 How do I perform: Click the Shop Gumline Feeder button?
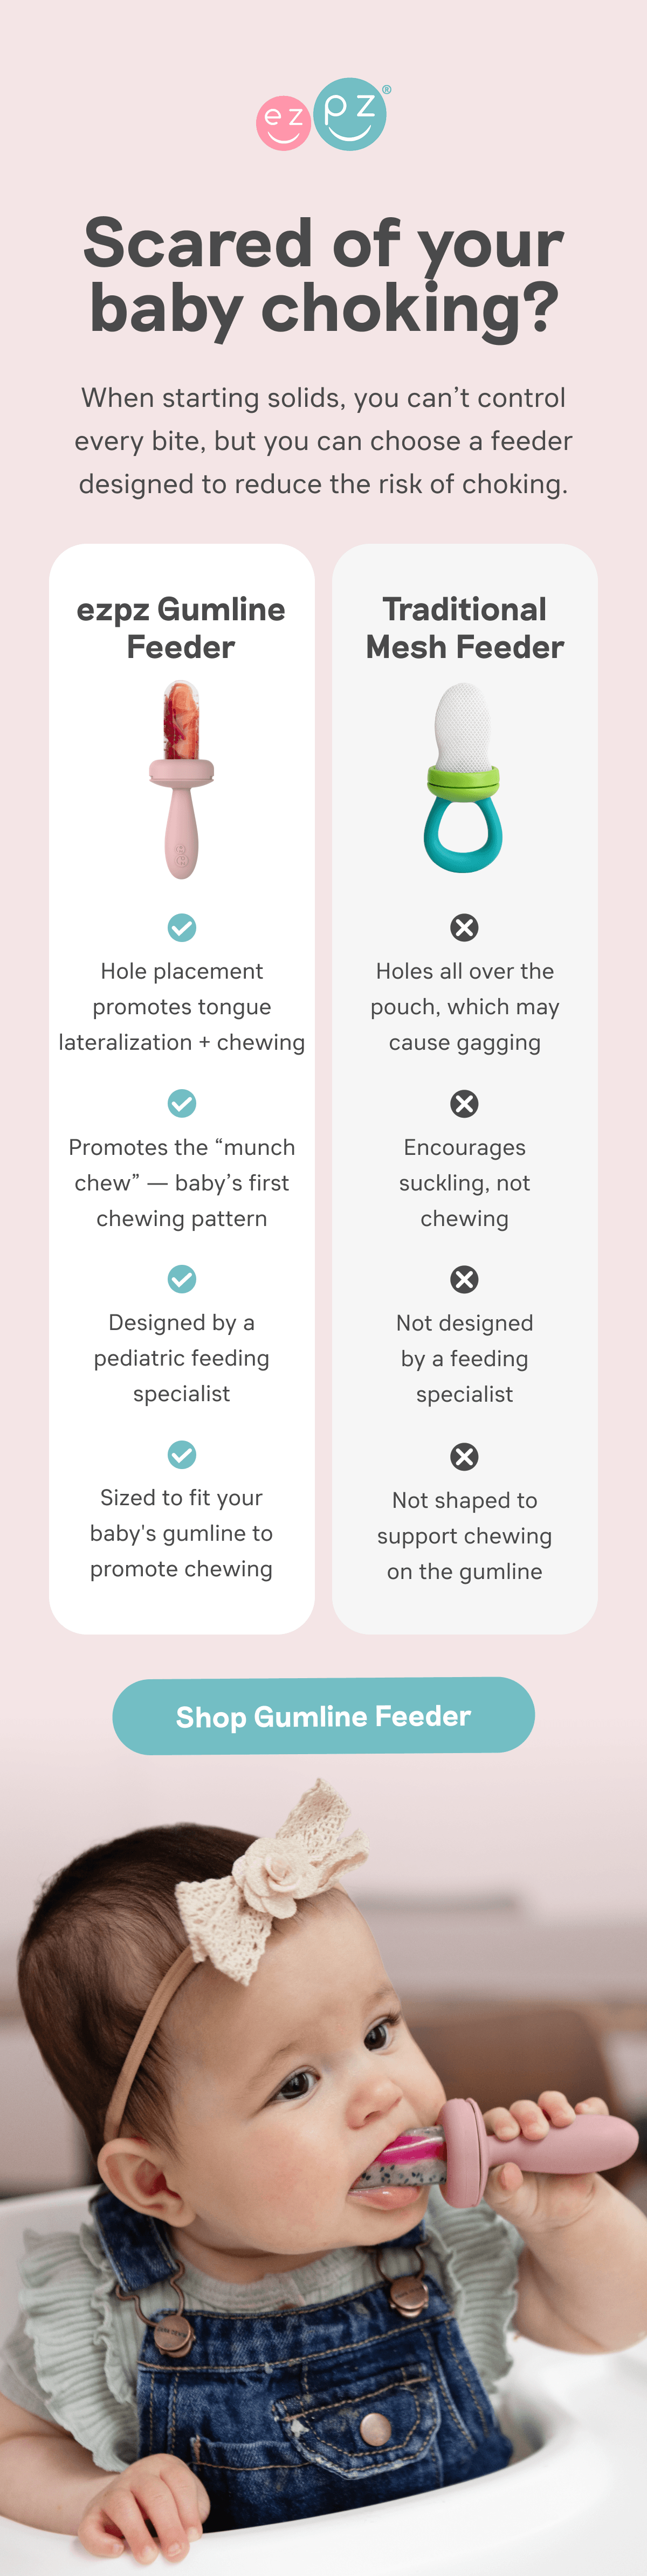click(x=323, y=1715)
